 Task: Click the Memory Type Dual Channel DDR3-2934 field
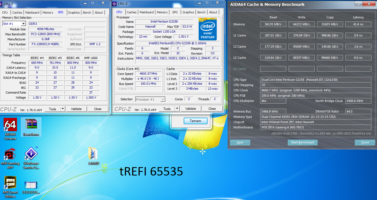point(316,117)
